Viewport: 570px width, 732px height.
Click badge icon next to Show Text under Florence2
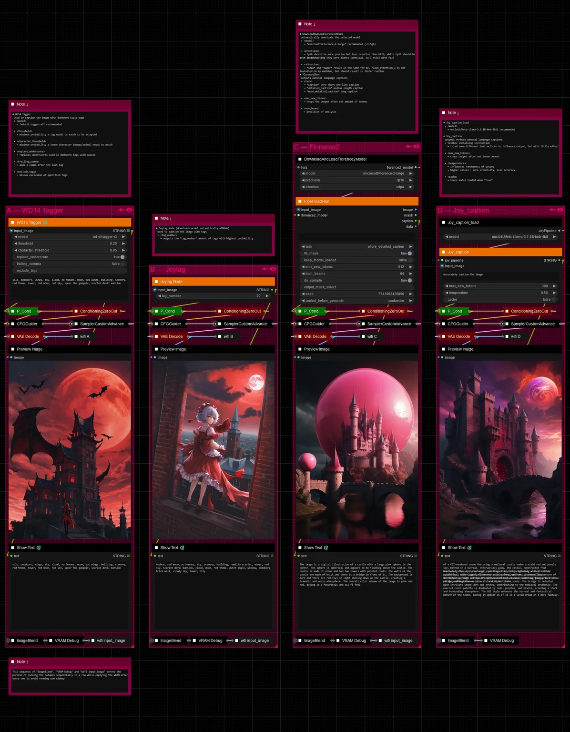point(326,548)
